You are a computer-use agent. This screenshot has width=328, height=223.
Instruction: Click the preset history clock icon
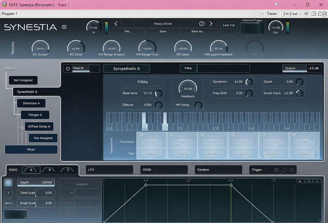pos(201,24)
